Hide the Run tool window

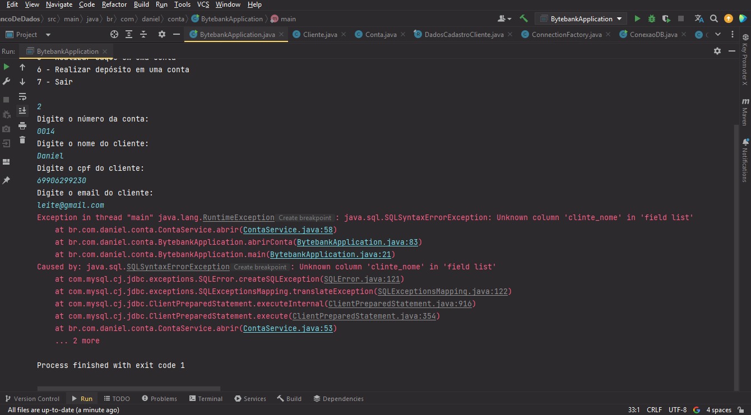pyautogui.click(x=732, y=51)
